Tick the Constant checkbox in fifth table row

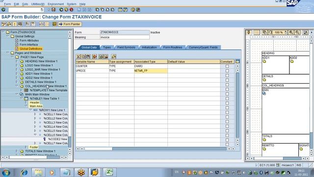point(227,85)
